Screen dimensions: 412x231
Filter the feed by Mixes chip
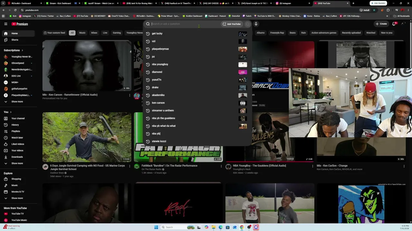(94, 33)
